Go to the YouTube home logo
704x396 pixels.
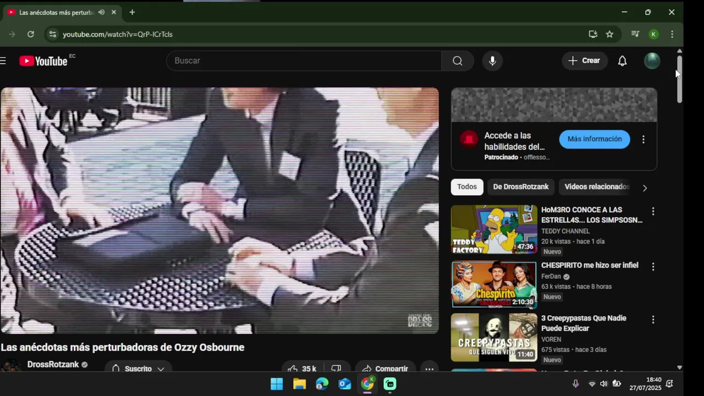pyautogui.click(x=43, y=61)
